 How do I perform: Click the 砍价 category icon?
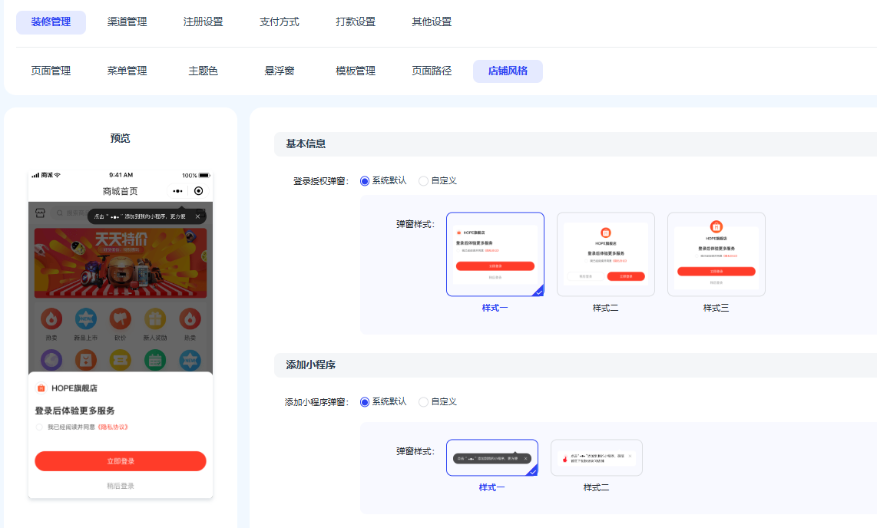point(121,318)
